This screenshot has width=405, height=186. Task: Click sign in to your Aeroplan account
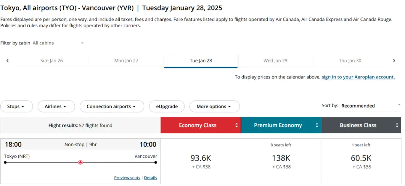[358, 77]
